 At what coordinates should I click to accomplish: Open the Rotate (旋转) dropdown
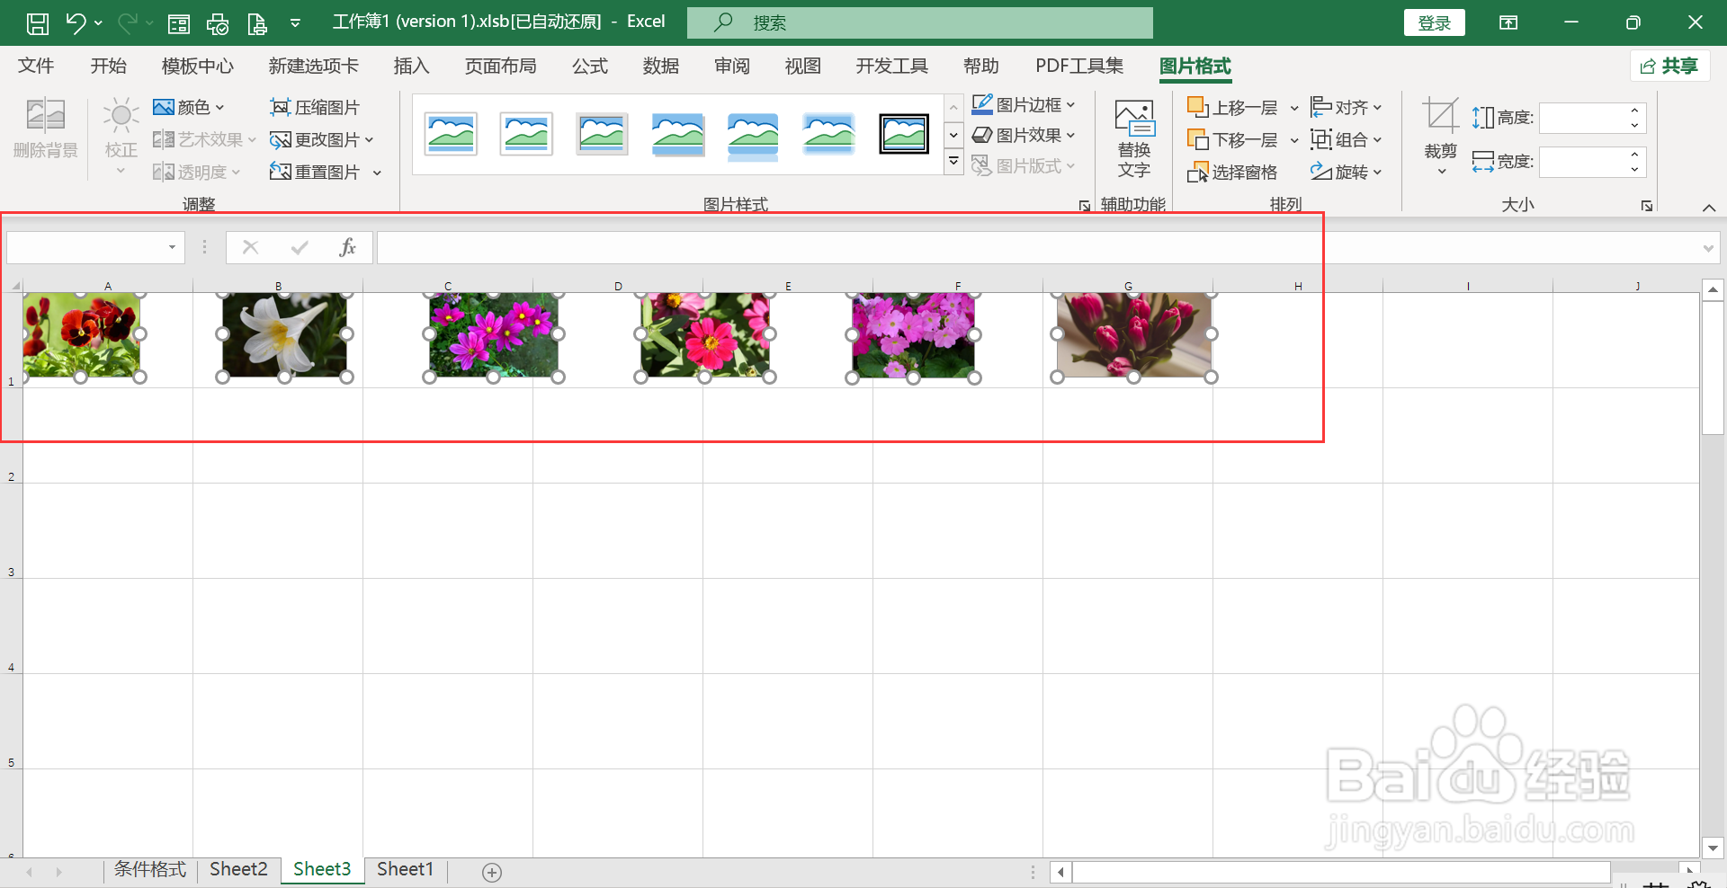click(1346, 172)
